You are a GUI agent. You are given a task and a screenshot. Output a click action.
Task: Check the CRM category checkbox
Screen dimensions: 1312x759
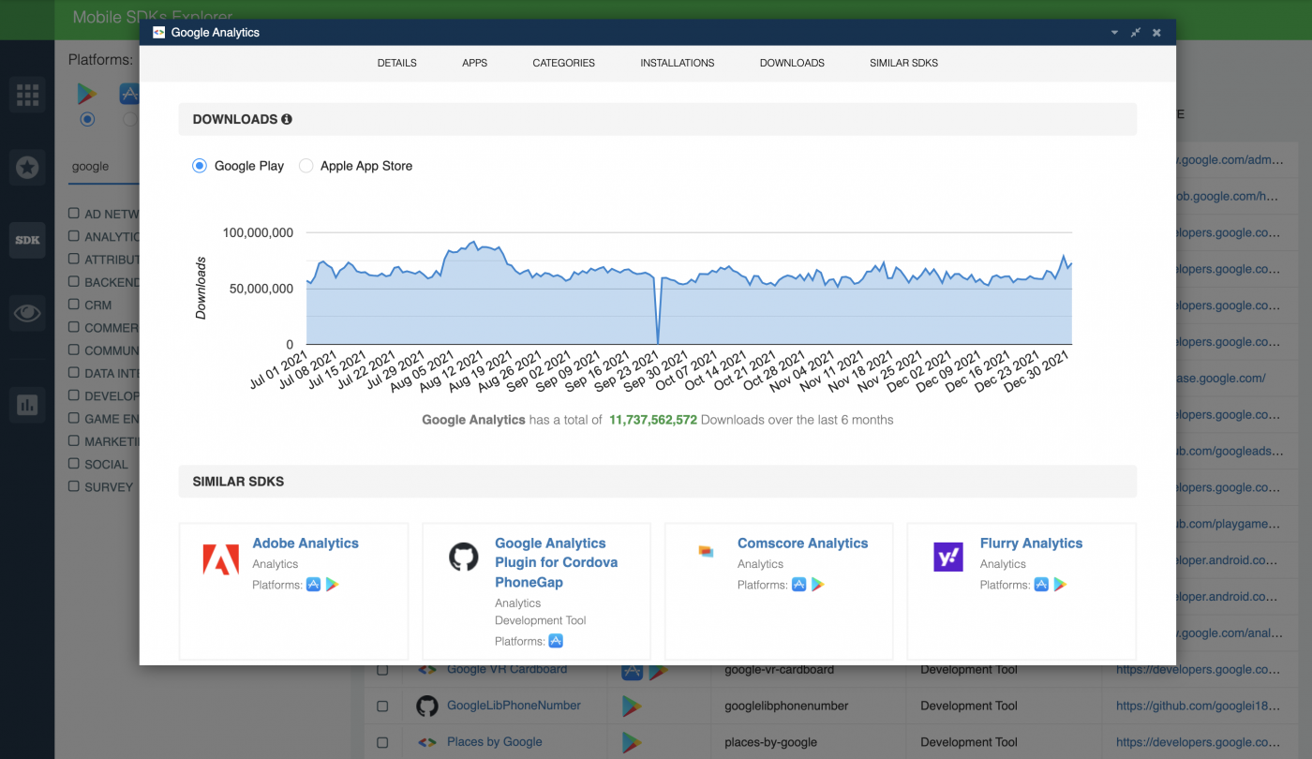pos(74,305)
